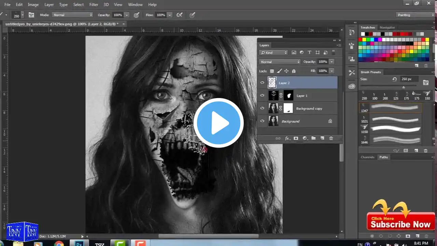
Task: Hide the Layer 2 layer
Action: (262, 82)
